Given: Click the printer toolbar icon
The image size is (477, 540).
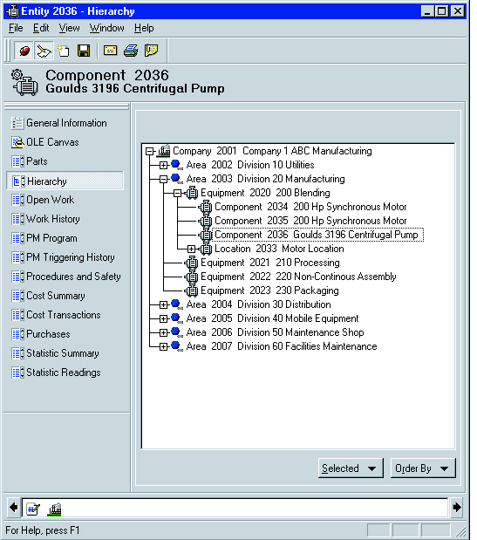Looking at the screenshot, I should (131, 51).
